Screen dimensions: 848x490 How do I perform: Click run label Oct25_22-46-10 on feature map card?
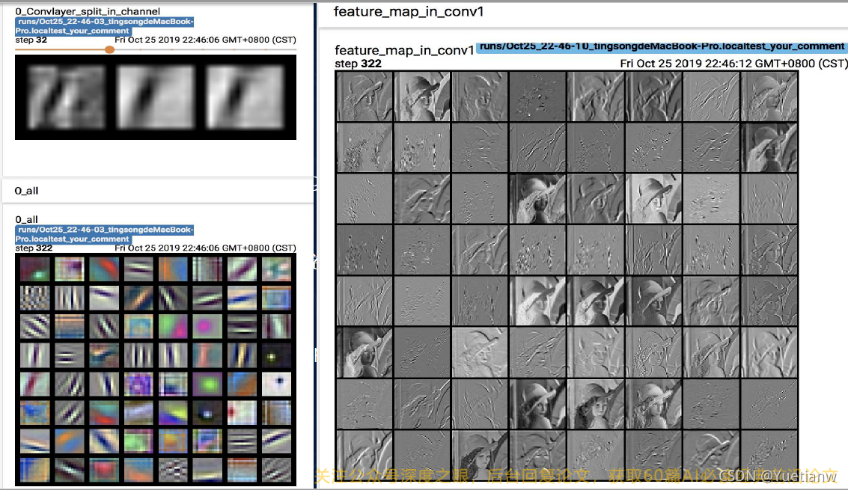pos(662,46)
